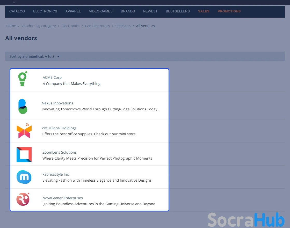Open the Promotions menu item
Image resolution: width=290 pixels, height=228 pixels.
click(x=229, y=11)
